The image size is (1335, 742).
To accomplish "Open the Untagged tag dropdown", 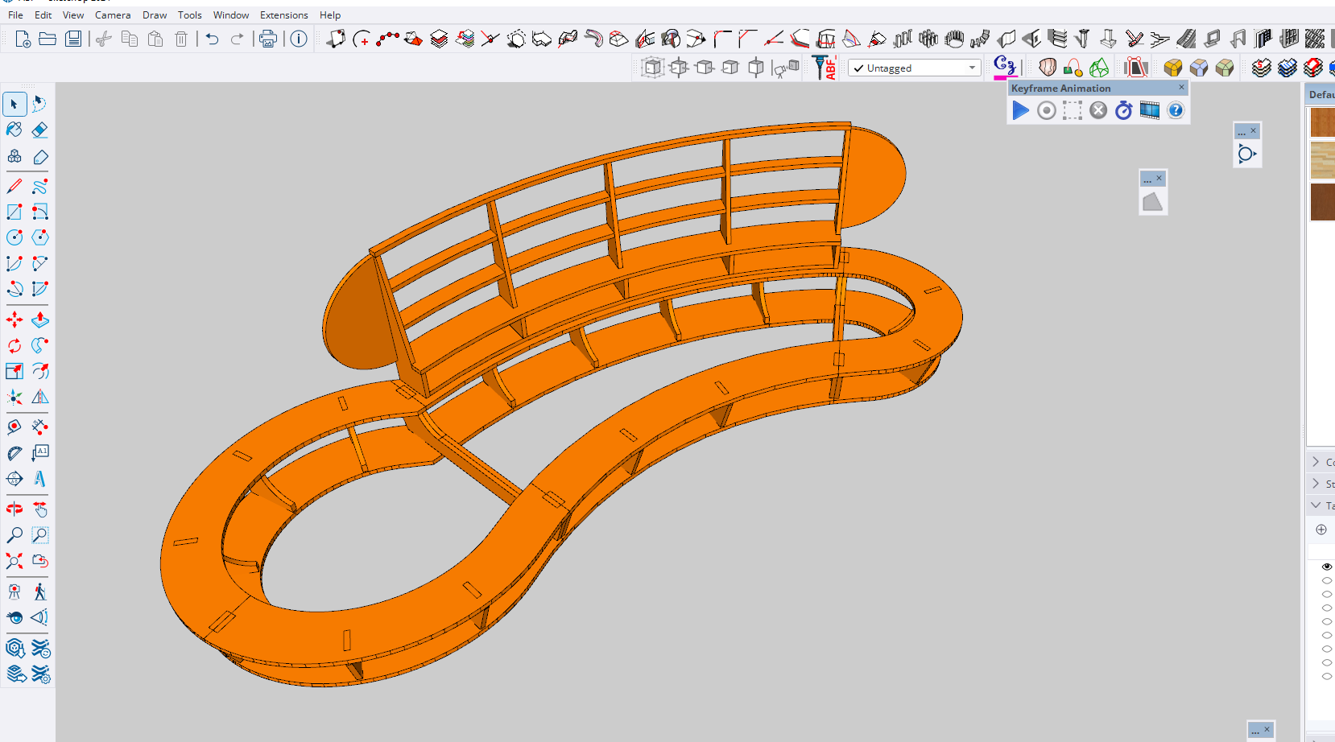I will (x=972, y=68).
